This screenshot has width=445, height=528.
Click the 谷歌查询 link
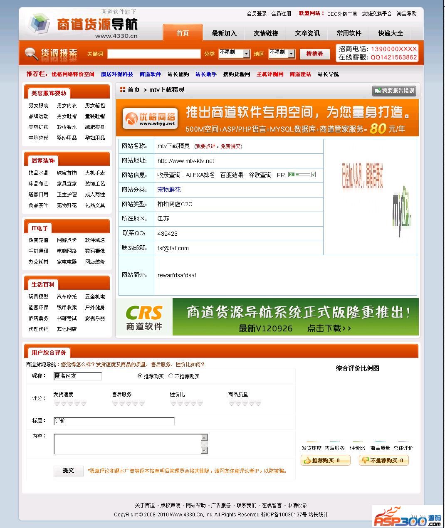[260, 175]
